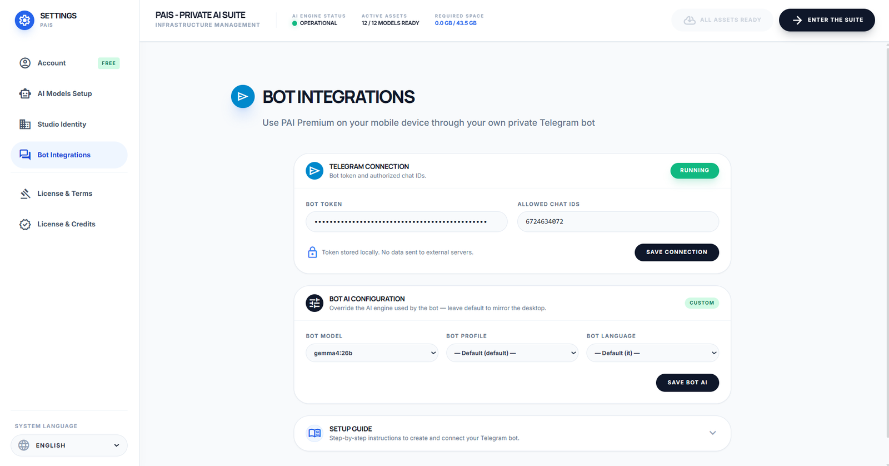The height and width of the screenshot is (466, 889).
Task: Click the globe icon in language selector
Action: pos(24,445)
